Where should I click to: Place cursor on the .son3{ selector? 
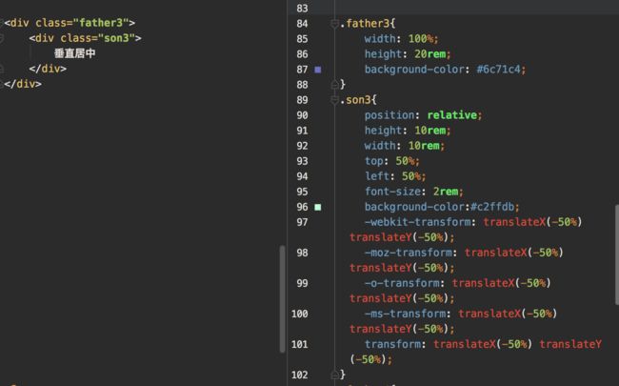(x=358, y=100)
